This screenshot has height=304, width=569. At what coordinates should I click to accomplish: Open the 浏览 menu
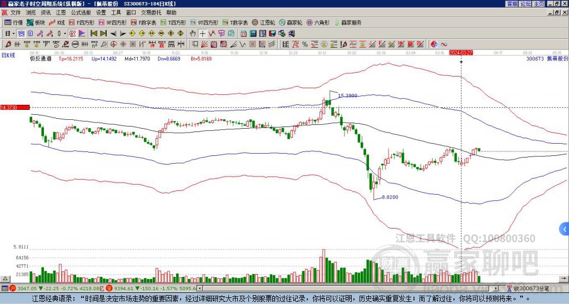31,13
